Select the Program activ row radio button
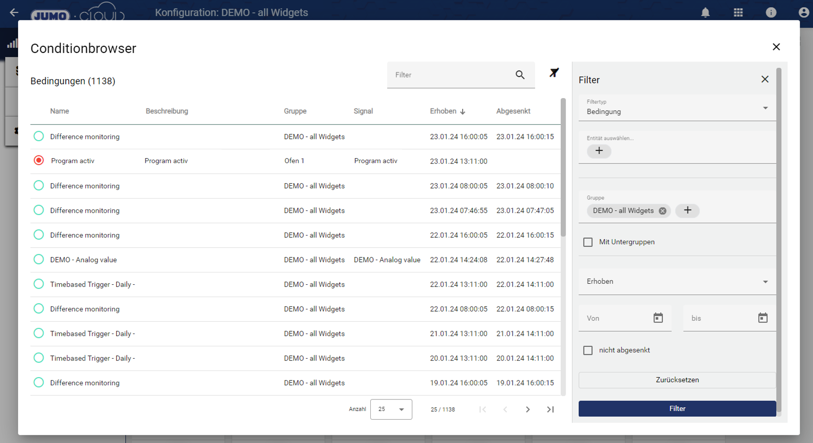813x443 pixels. (x=39, y=161)
